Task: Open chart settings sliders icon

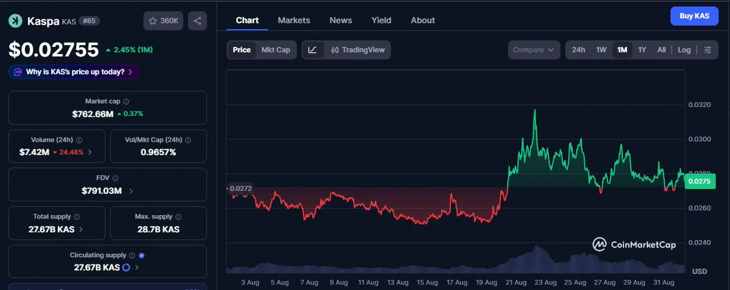Action: tap(707, 50)
